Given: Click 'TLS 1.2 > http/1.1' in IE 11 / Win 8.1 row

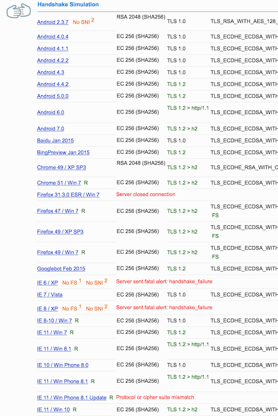Looking at the screenshot, I should (188, 345).
